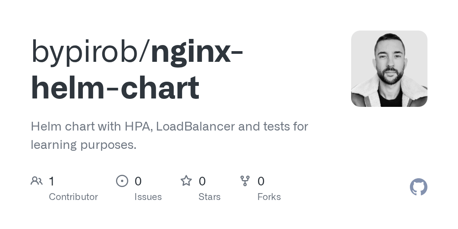Click the "helm-chart" bold title line

pos(115,88)
